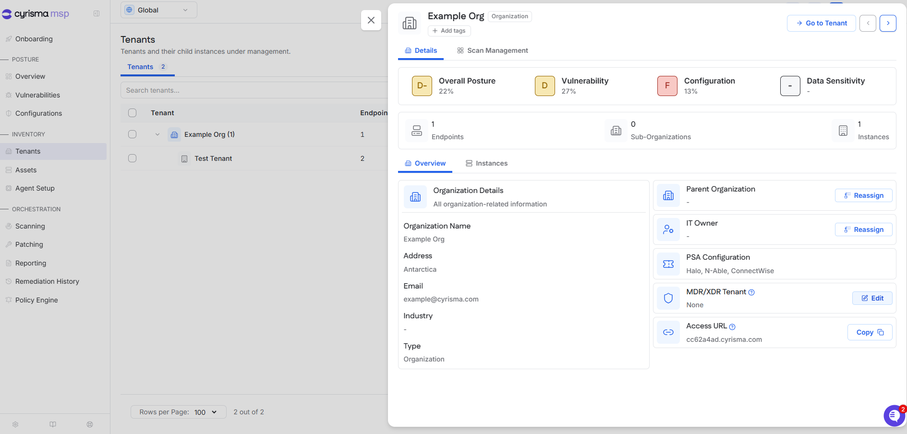Open the Global scope dropdown
Viewport: 907px width, 434px height.
click(158, 10)
